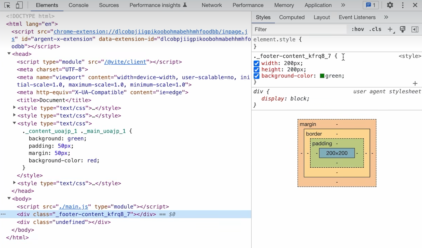The height and width of the screenshot is (248, 422).
Task: Open the Memory tab
Action: (284, 5)
